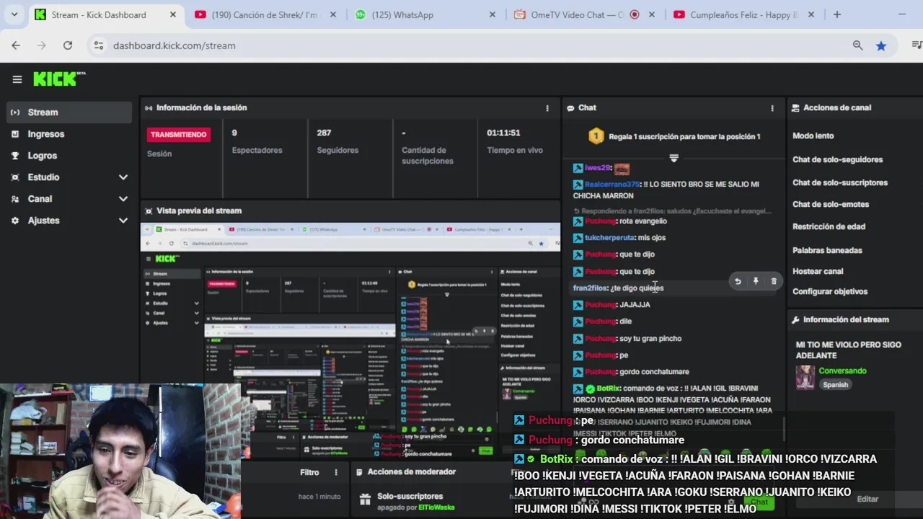
Task: Pin the fran2filos chat message
Action: click(756, 281)
